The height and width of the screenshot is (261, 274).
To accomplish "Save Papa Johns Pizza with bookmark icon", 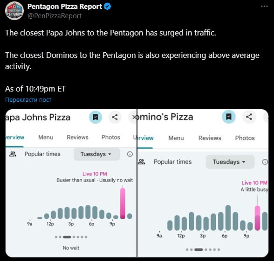I will coord(96,117).
